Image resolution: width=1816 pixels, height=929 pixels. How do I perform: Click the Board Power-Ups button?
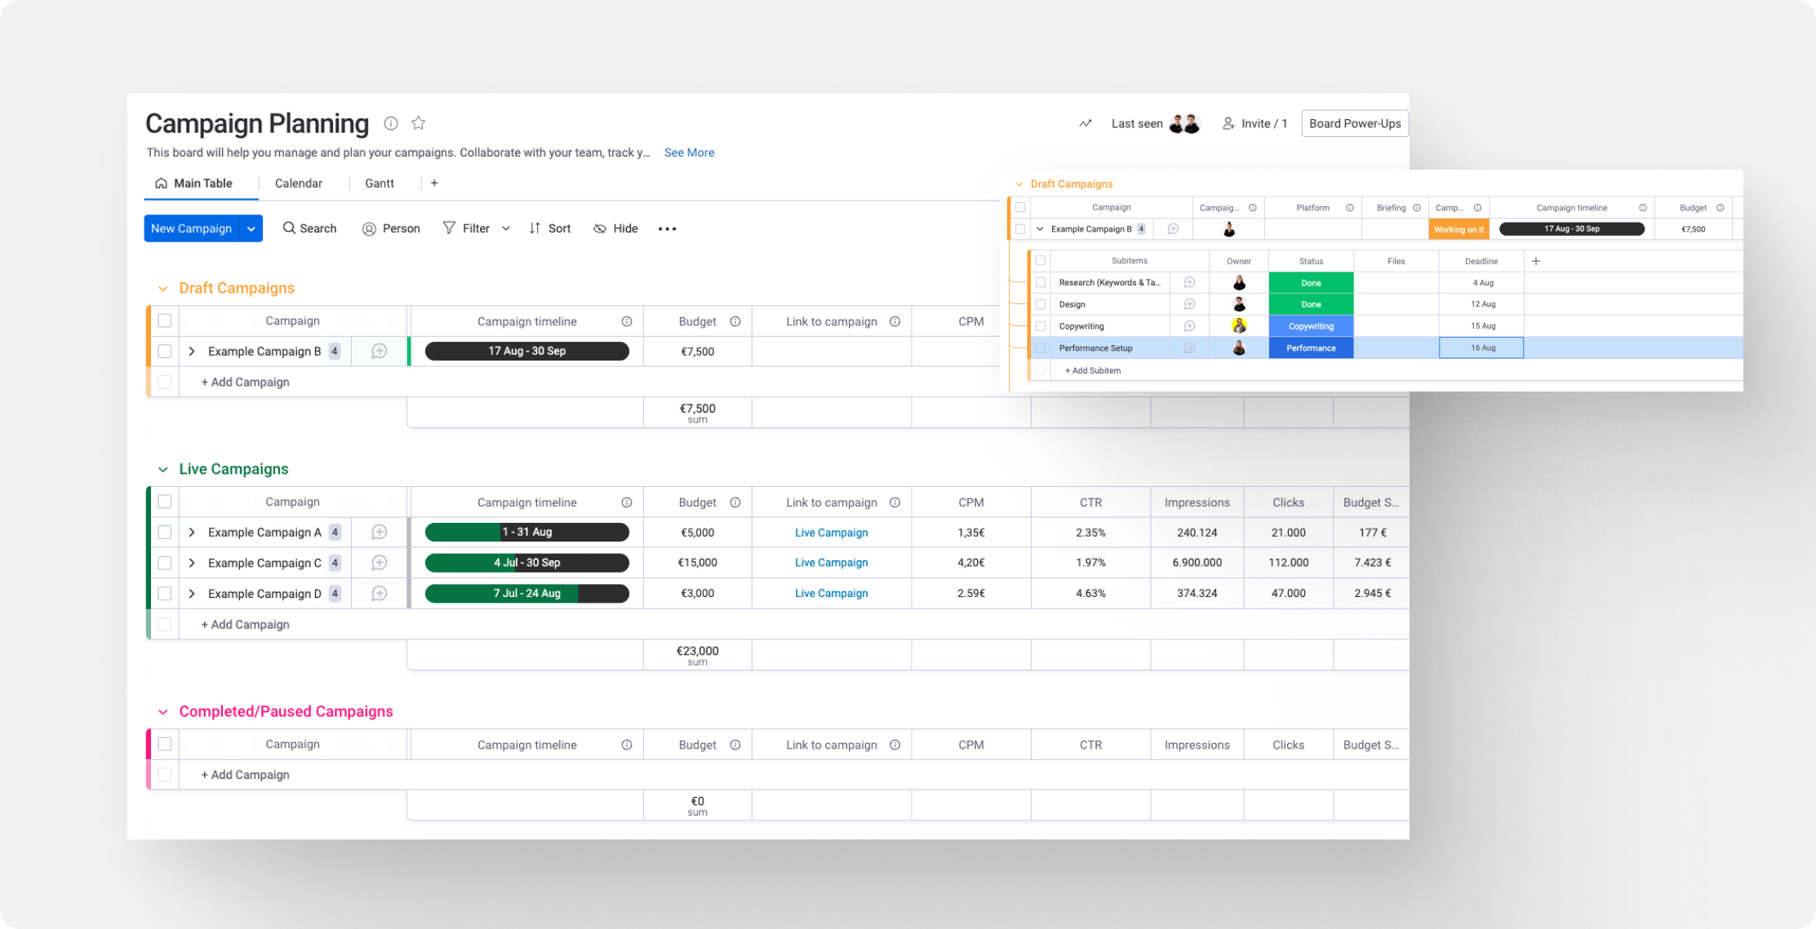pos(1354,124)
